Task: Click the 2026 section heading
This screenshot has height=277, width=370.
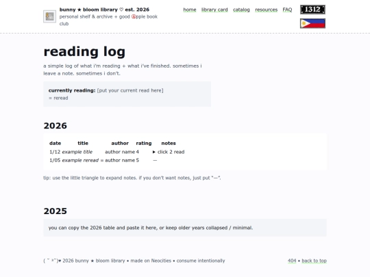Action: (56, 126)
